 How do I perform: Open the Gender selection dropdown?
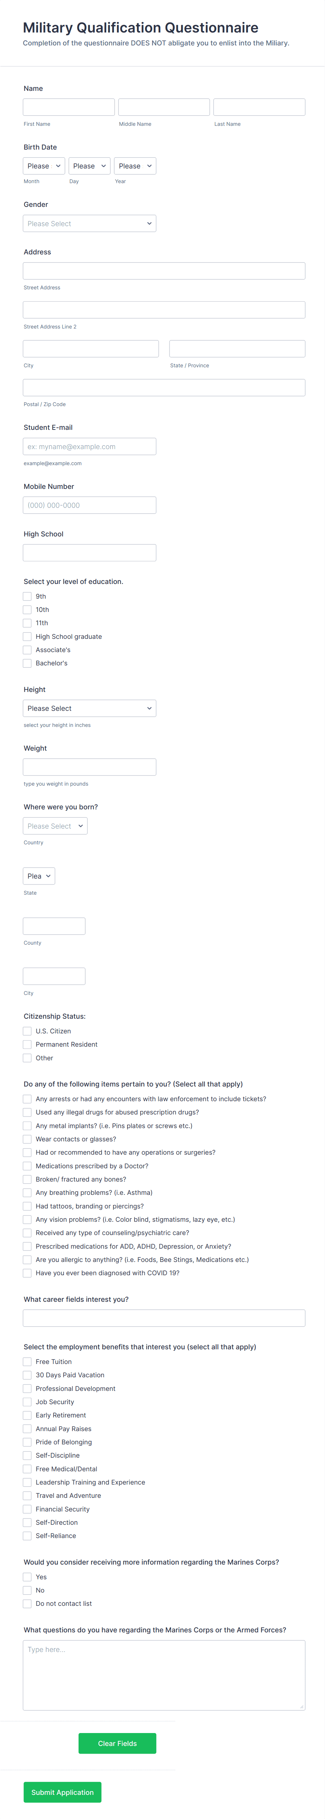pyautogui.click(x=89, y=223)
